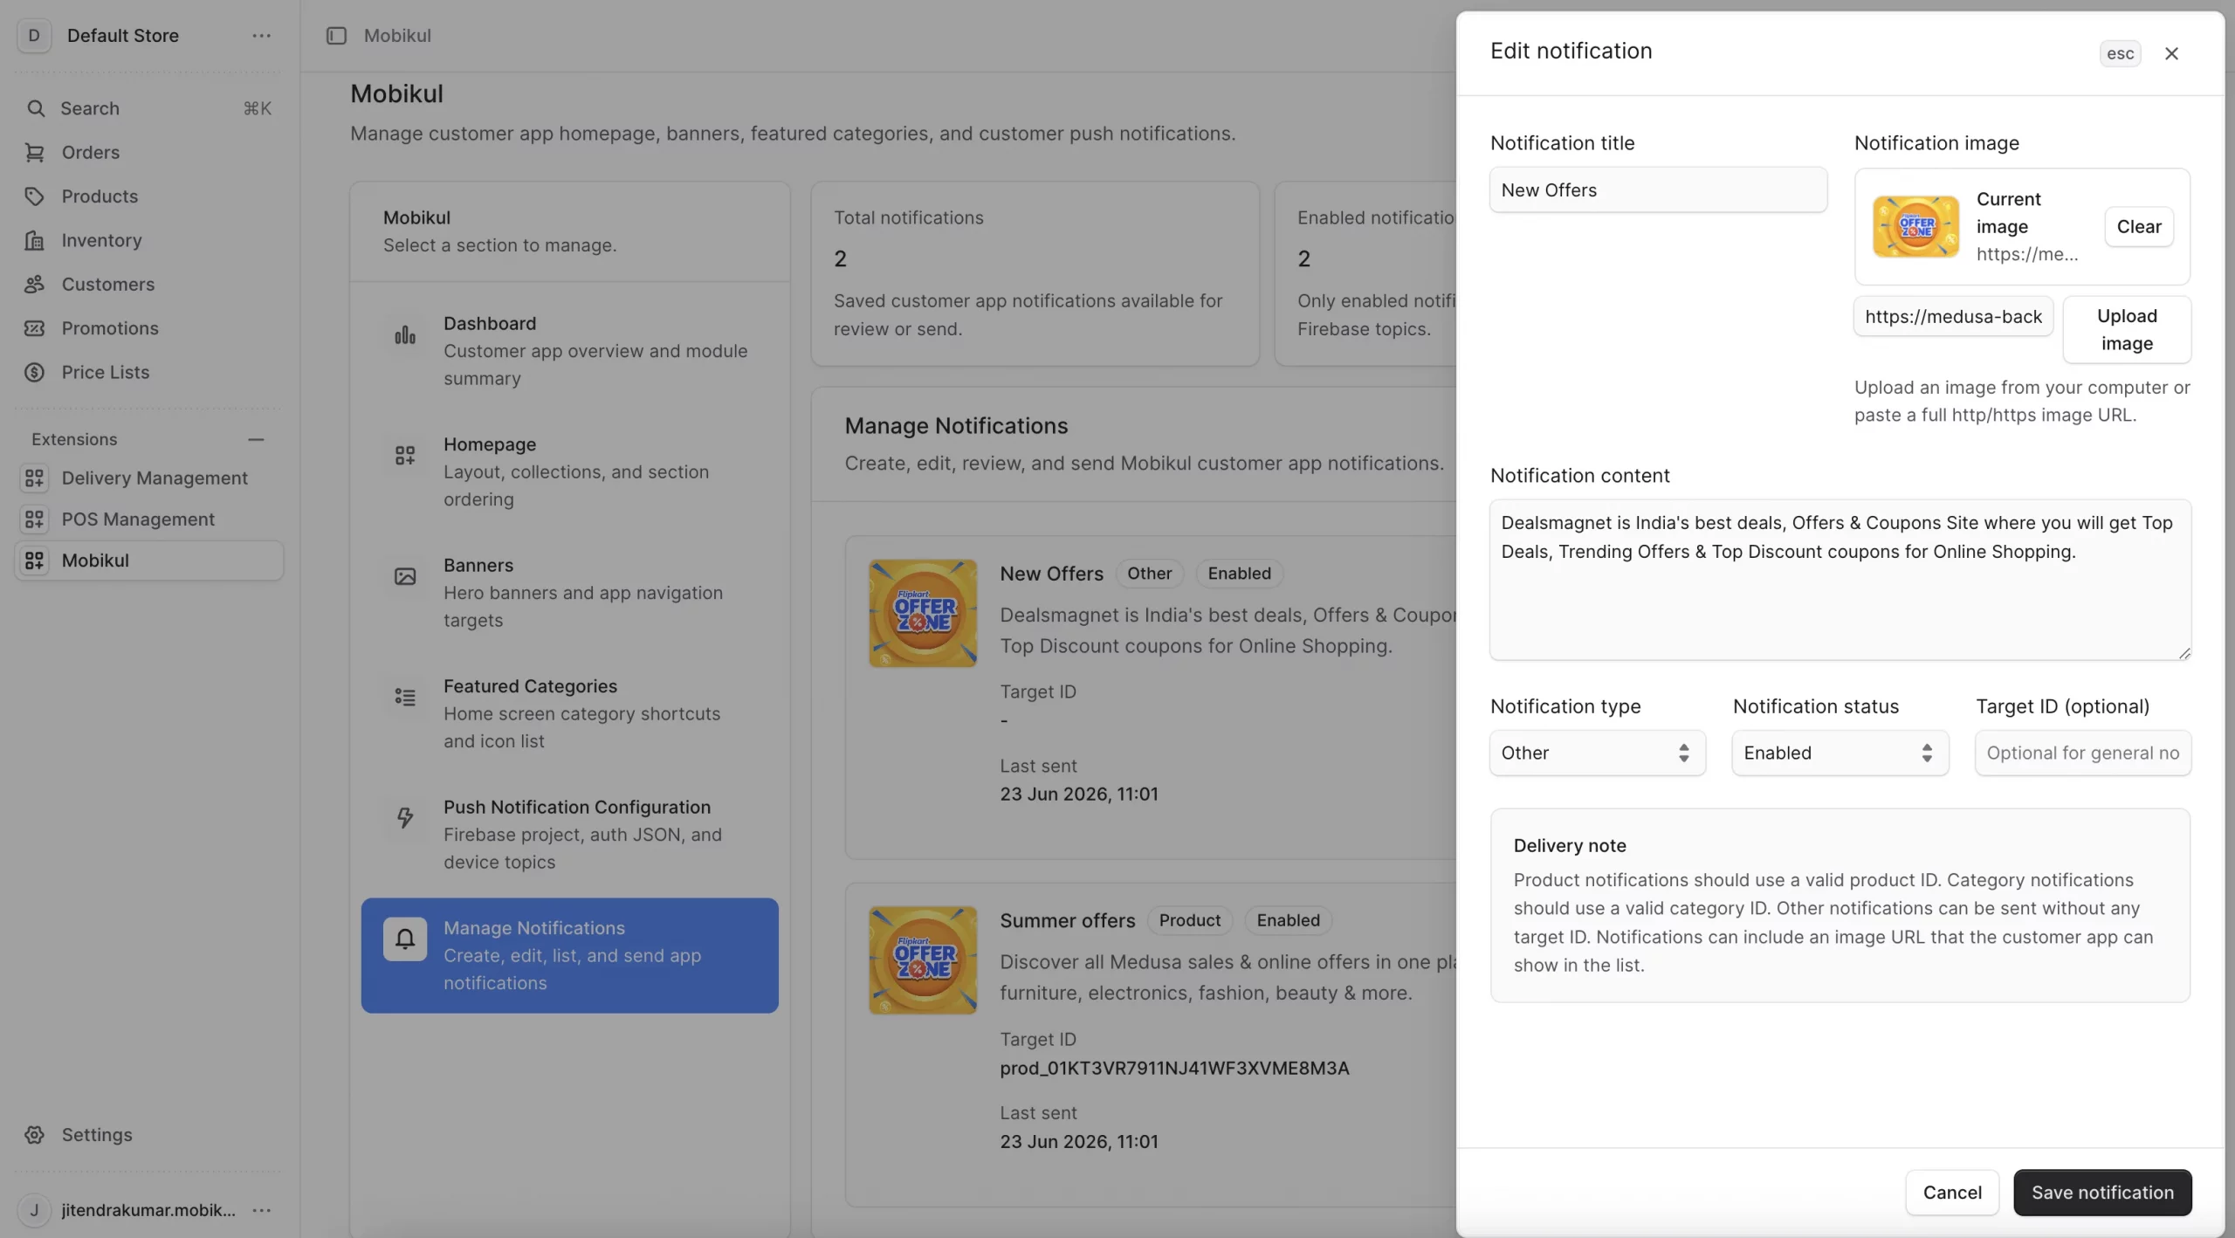Open user account ellipsis menu

point(261,1209)
